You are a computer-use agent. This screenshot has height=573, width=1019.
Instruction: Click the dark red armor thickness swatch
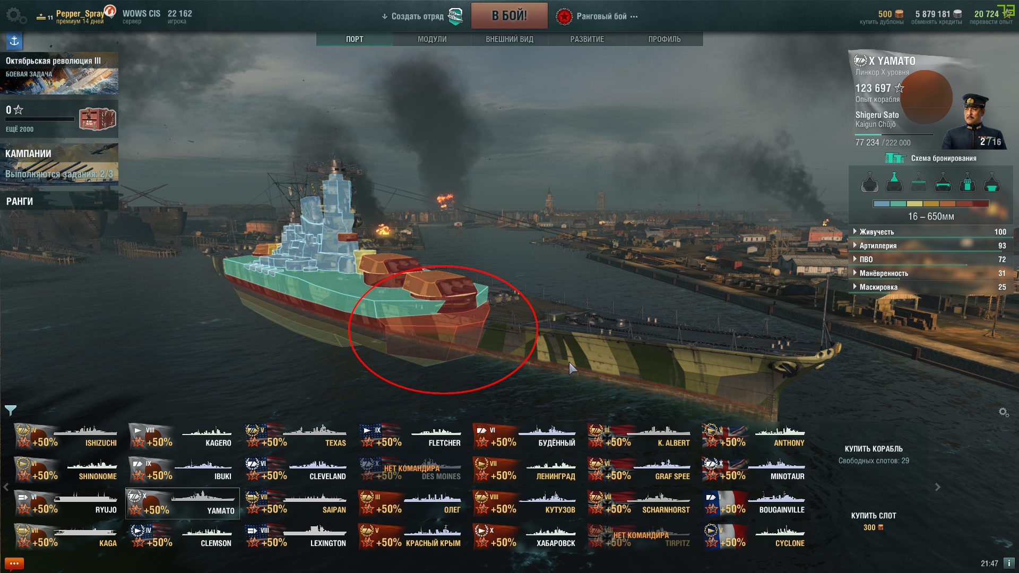(981, 204)
